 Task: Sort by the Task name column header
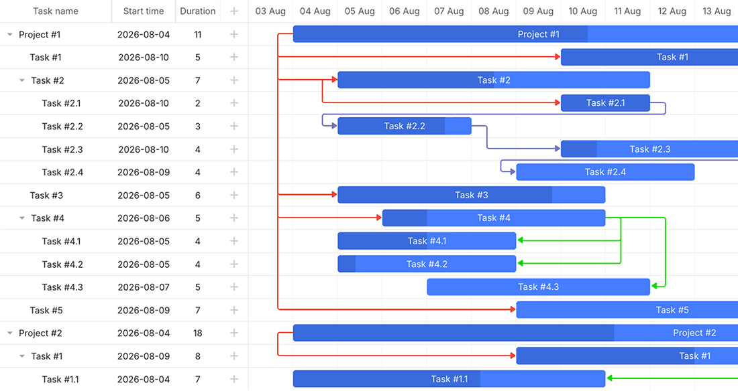pyautogui.click(x=56, y=11)
